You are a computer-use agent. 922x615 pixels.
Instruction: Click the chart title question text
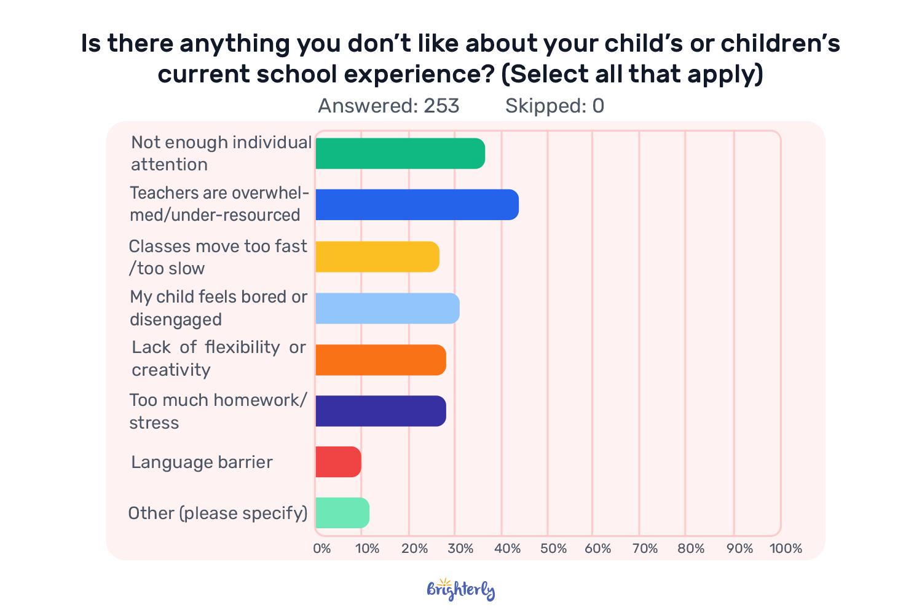[460, 58]
